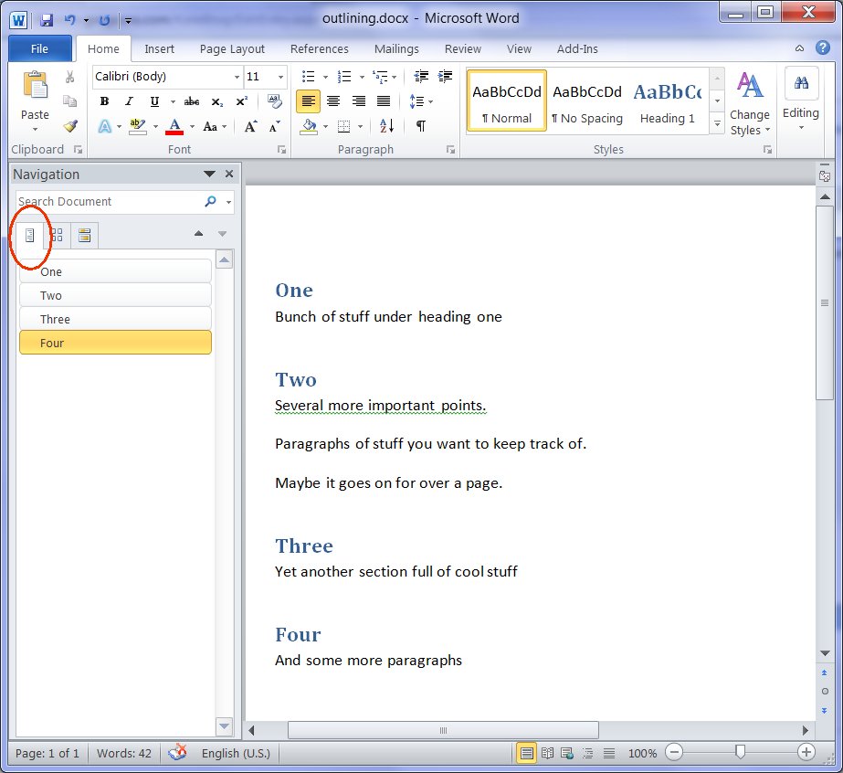The width and height of the screenshot is (843, 773).
Task: Apply the yellow text highlight color
Action: [x=138, y=127]
